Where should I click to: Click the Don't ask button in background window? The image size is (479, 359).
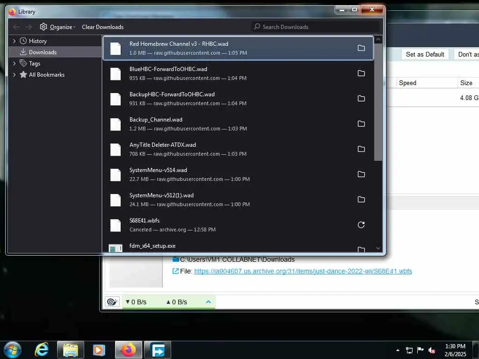point(466,54)
